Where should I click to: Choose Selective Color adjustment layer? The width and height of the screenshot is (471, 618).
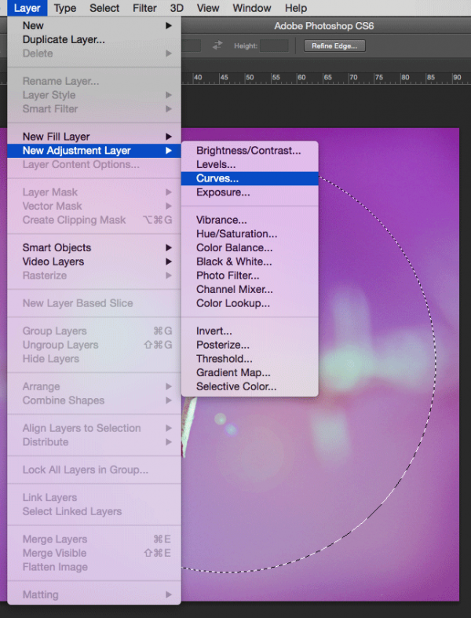click(x=250, y=386)
